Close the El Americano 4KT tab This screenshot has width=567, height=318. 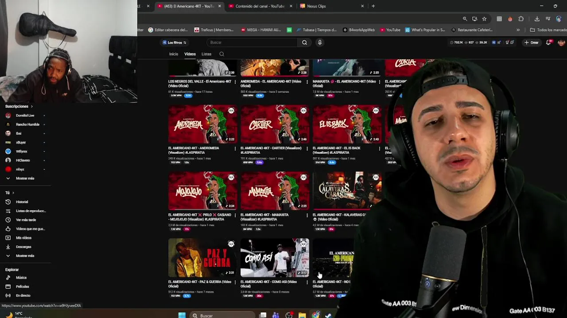pos(219,6)
